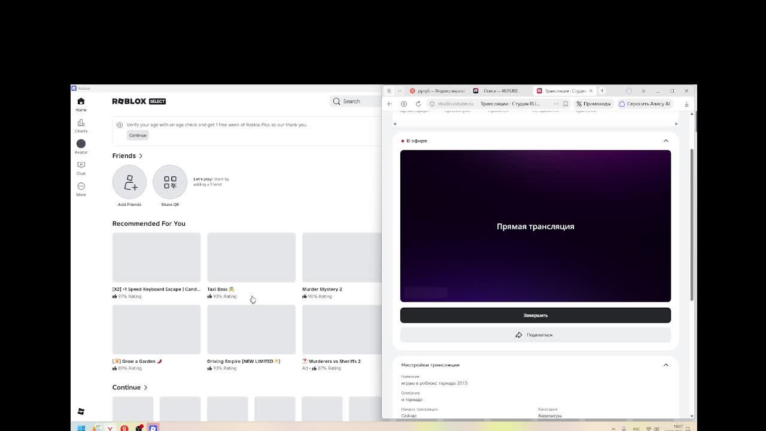Open the Continue section link
This screenshot has width=766, height=431.
click(x=129, y=387)
